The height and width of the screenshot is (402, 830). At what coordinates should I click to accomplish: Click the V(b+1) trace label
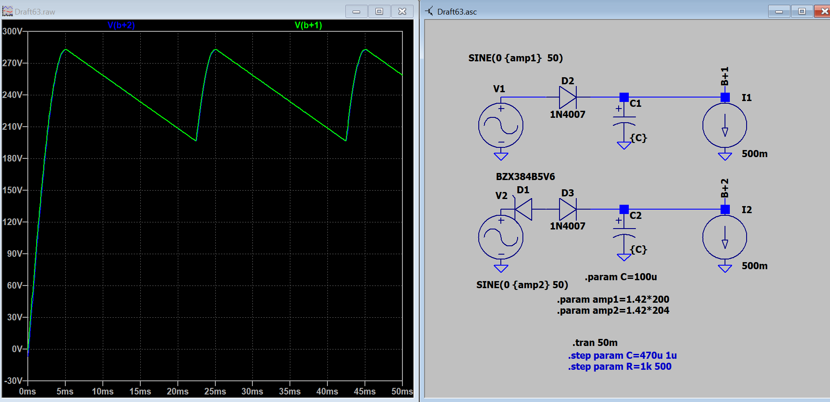[x=308, y=25]
